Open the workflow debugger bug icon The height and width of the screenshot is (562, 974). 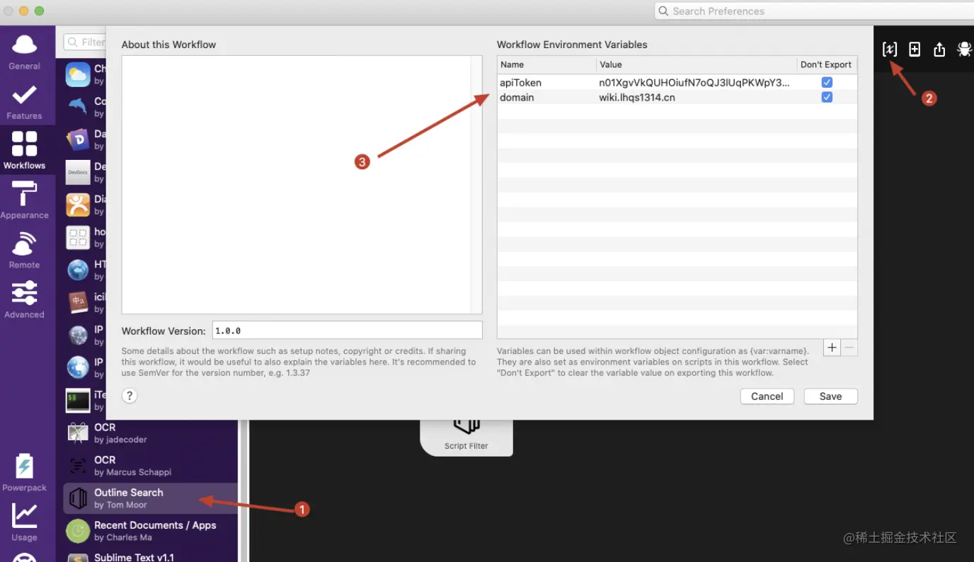point(964,49)
